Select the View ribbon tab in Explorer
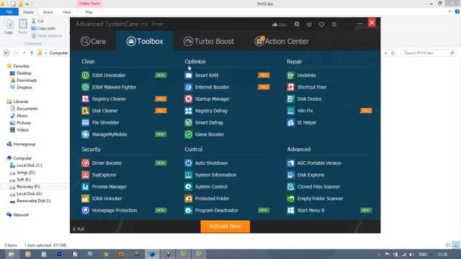The height and width of the screenshot is (259, 461). (67, 12)
